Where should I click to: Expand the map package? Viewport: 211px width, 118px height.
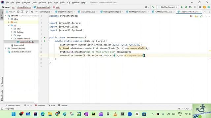coord(12,35)
